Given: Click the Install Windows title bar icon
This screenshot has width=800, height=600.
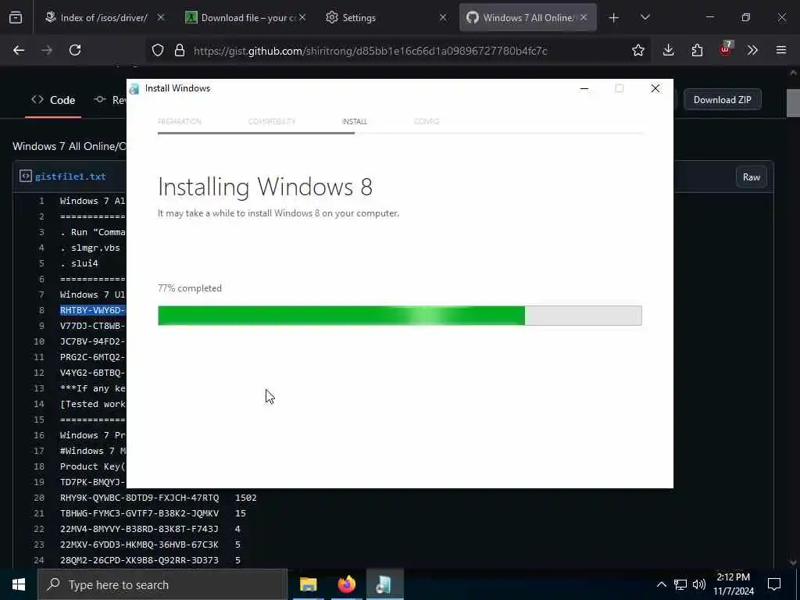Looking at the screenshot, I should coord(134,89).
